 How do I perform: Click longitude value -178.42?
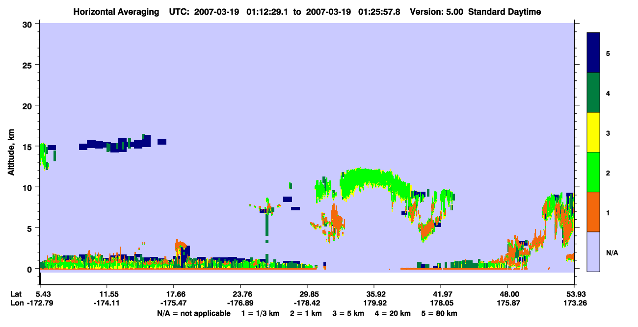[x=307, y=303]
